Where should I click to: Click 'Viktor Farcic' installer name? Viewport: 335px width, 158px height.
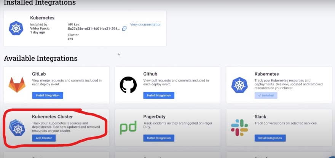tap(40, 29)
